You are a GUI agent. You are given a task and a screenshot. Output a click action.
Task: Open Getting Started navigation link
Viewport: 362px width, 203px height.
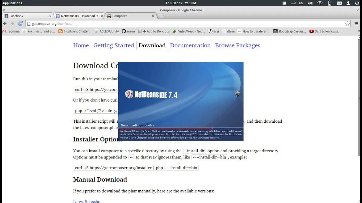(x=114, y=45)
